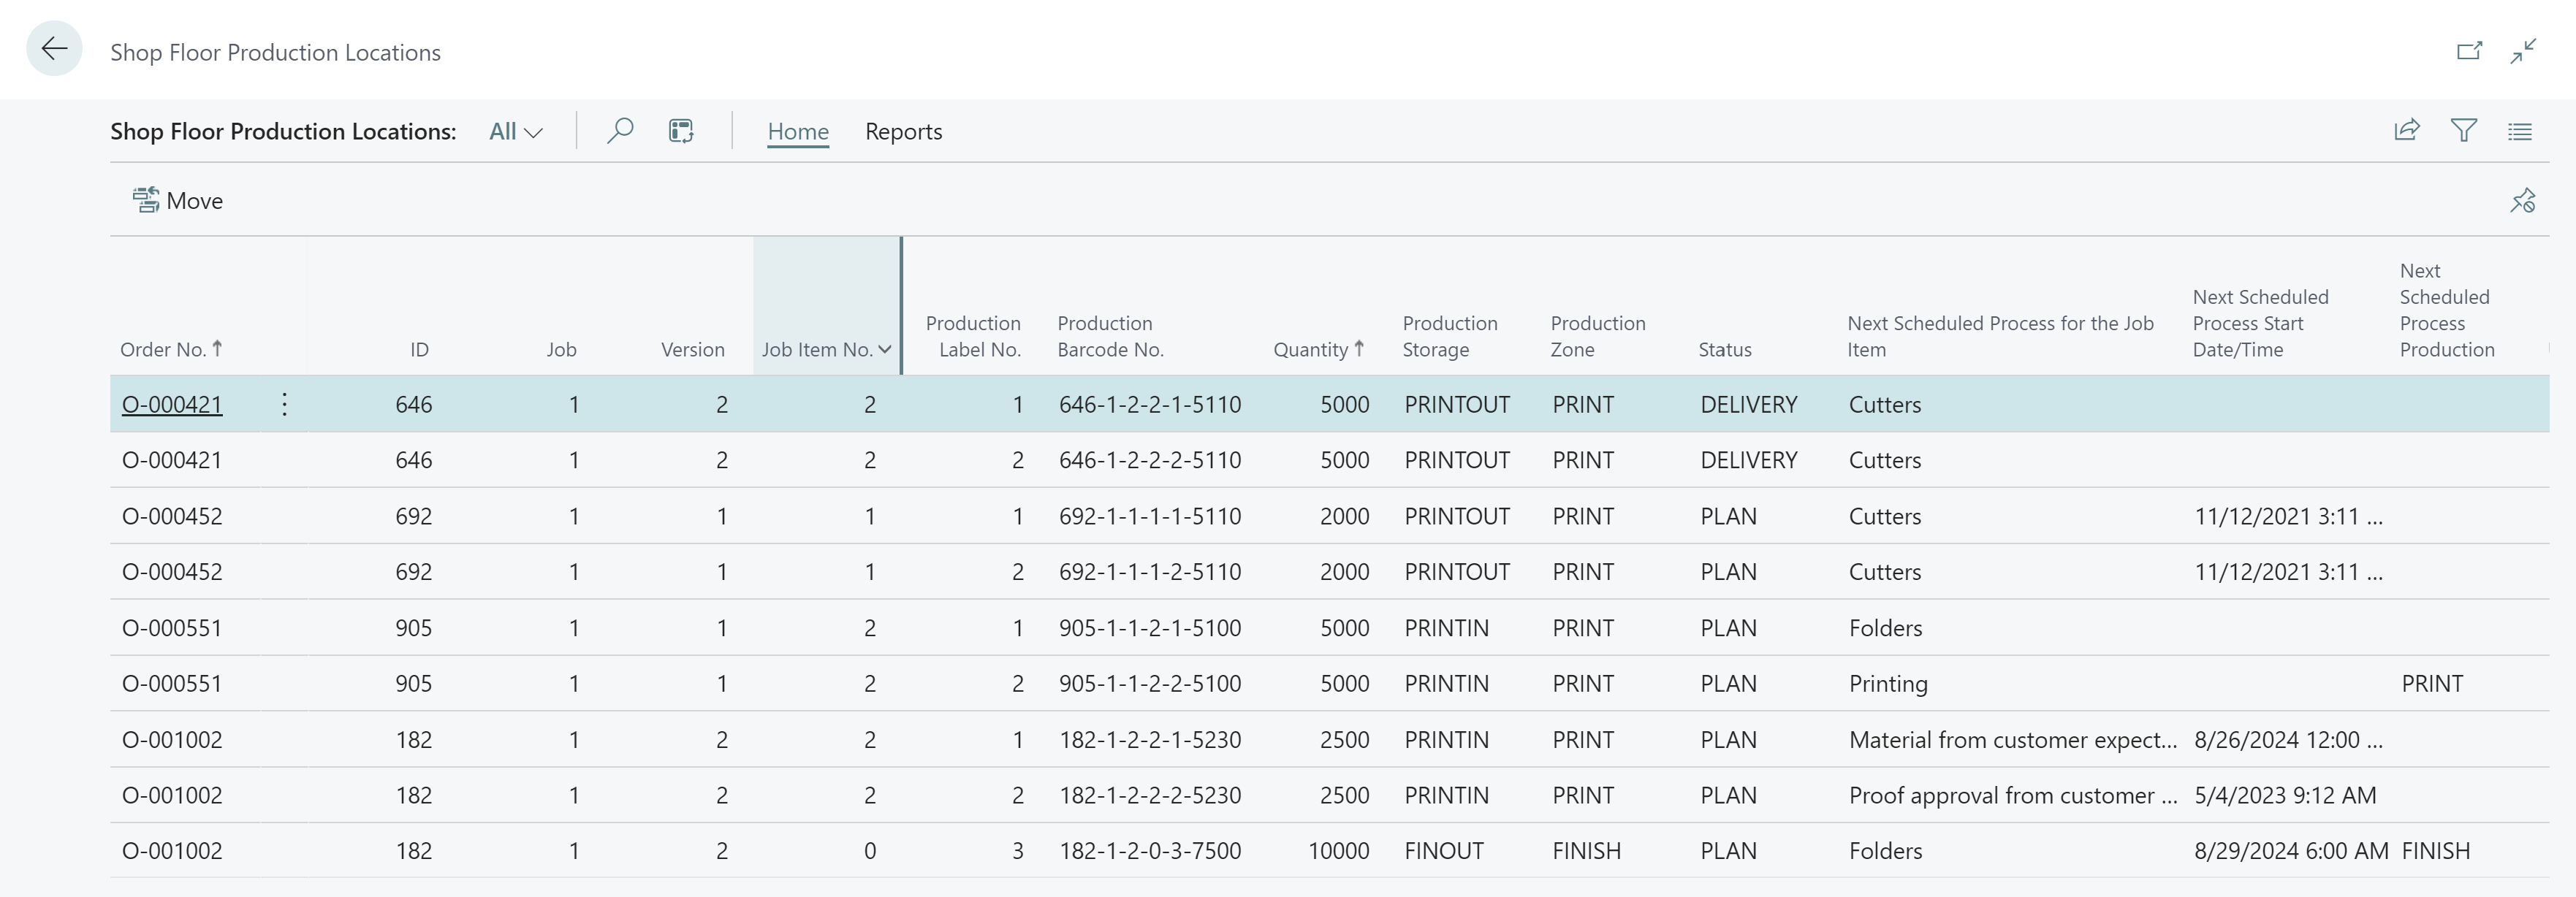2576x897 pixels.
Task: Select barcode 646-1-2-2-1-5110 cell
Action: (1150, 404)
